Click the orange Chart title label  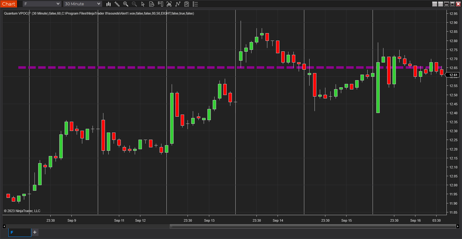coord(9,4)
